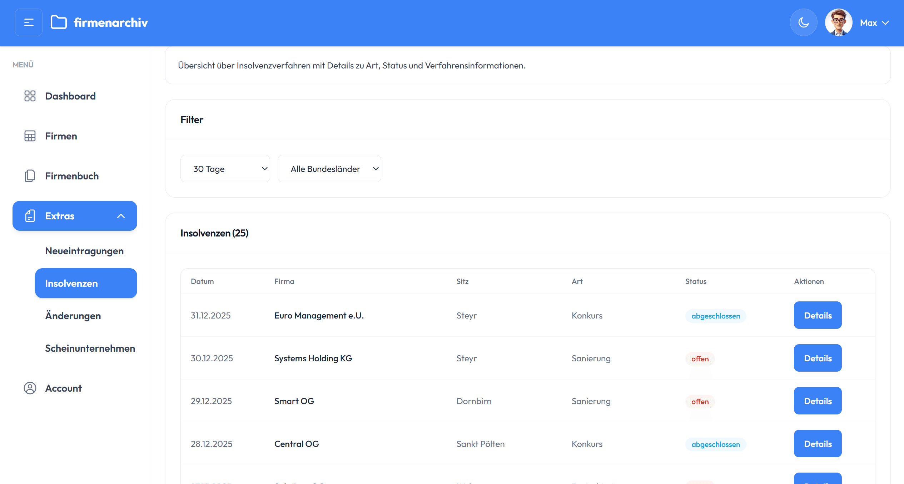Toggle dark mode with moon icon

coord(803,22)
